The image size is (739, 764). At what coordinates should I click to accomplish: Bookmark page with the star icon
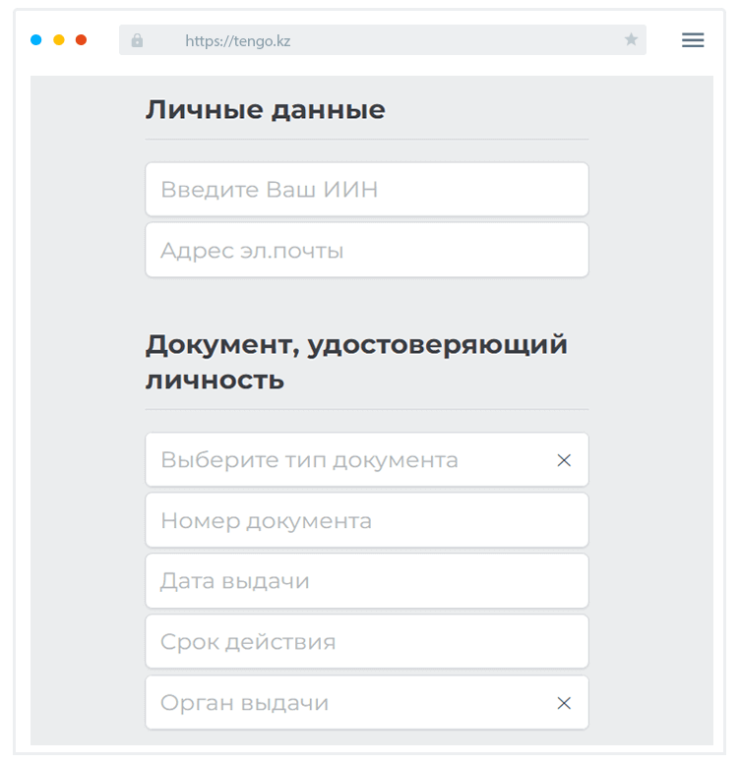pyautogui.click(x=631, y=39)
